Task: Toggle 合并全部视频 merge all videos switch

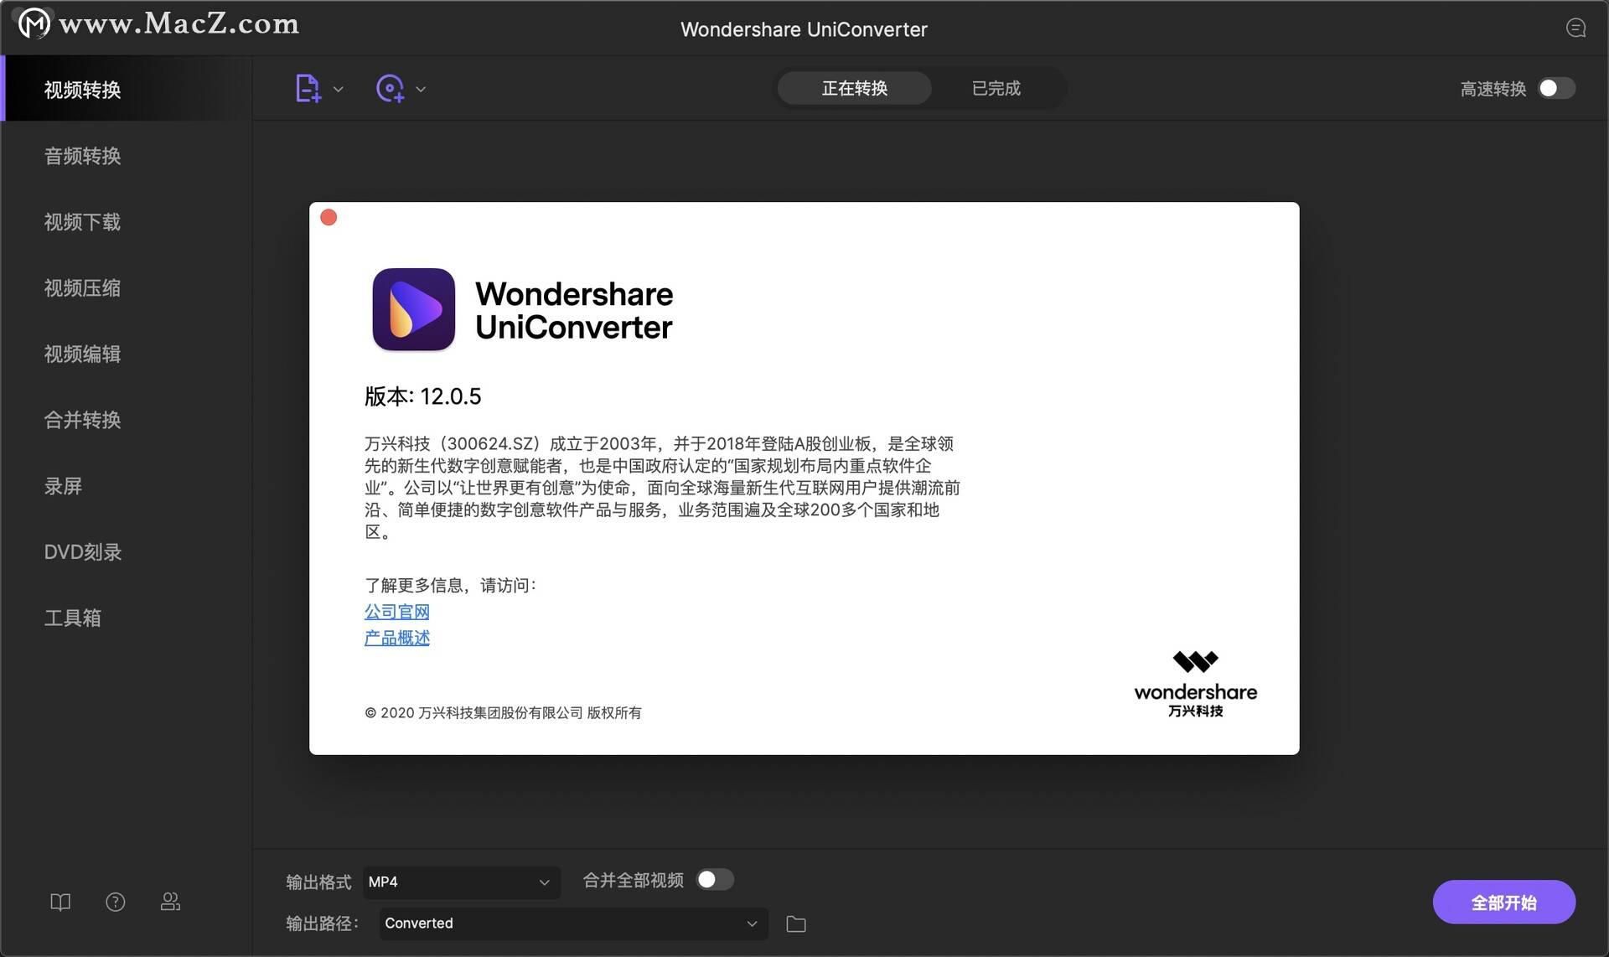Action: [x=715, y=880]
